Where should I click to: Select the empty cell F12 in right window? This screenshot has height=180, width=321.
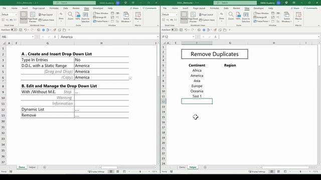[197, 101]
